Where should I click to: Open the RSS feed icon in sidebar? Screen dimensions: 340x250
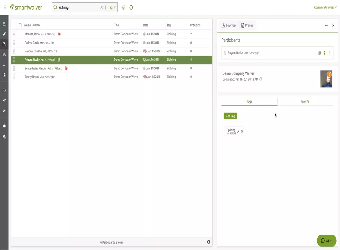(x=4, y=136)
